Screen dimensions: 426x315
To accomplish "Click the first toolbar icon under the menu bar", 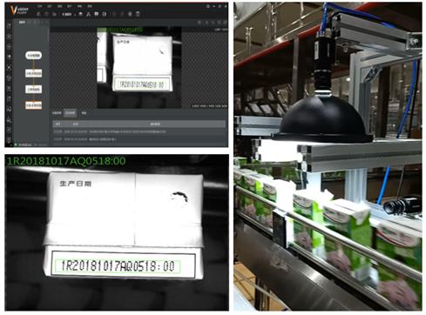I will [x=39, y=14].
